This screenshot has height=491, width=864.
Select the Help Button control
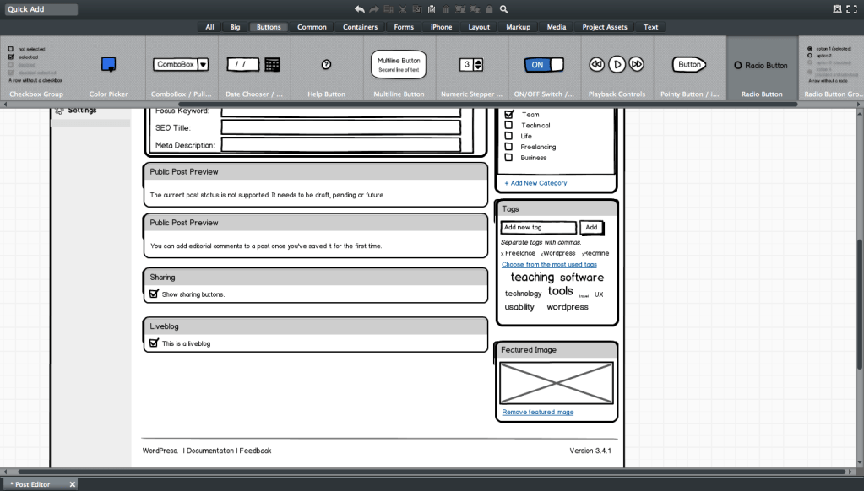[x=325, y=64]
